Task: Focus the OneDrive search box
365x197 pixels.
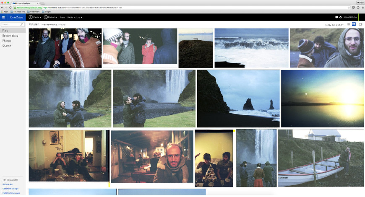Action: pos(13,24)
